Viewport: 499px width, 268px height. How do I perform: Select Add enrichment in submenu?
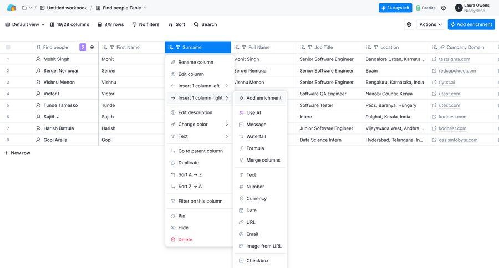pos(259,98)
